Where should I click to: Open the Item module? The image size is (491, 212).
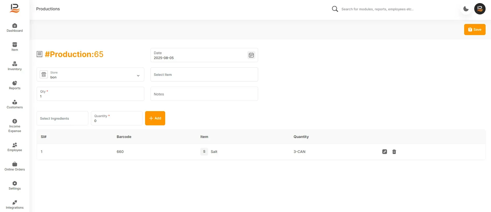15,47
